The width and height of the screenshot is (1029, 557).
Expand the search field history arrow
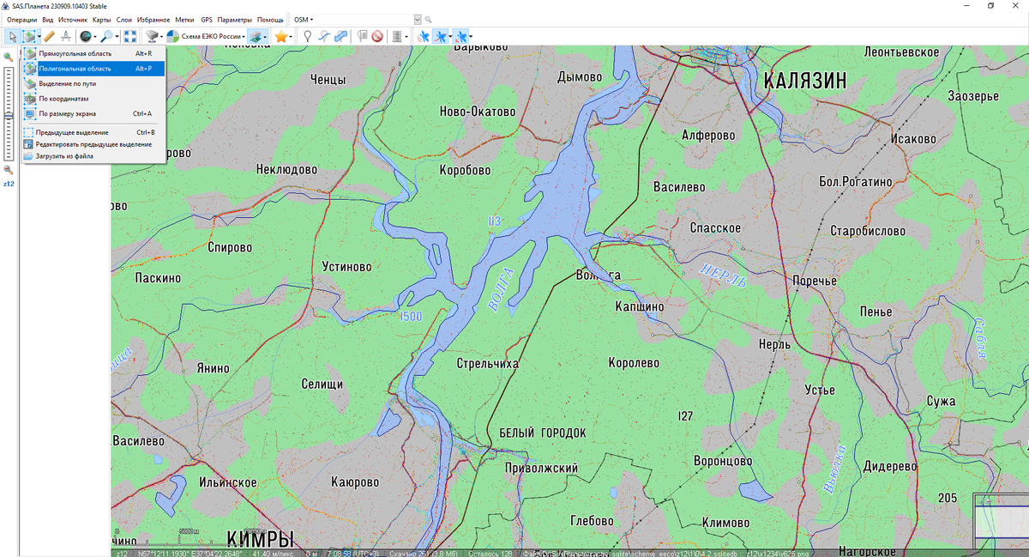418,19
